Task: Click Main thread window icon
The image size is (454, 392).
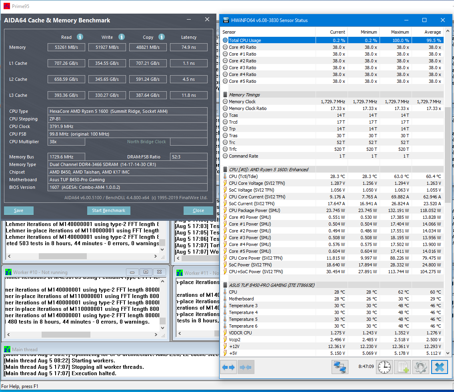Action: [7, 350]
